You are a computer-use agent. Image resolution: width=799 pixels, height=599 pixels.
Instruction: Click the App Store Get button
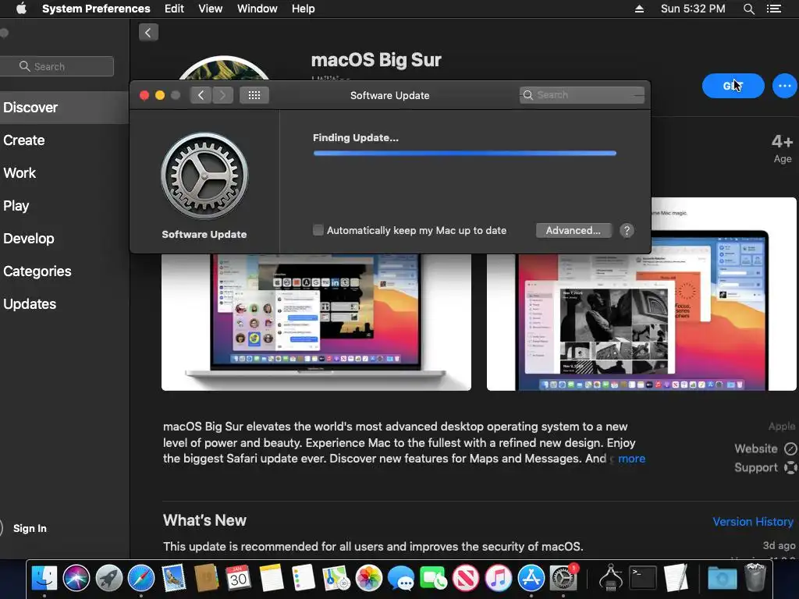[x=733, y=86]
